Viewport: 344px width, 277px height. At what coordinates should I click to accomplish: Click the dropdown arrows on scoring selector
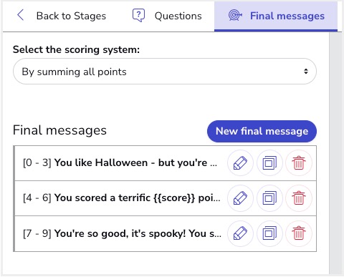tap(306, 72)
